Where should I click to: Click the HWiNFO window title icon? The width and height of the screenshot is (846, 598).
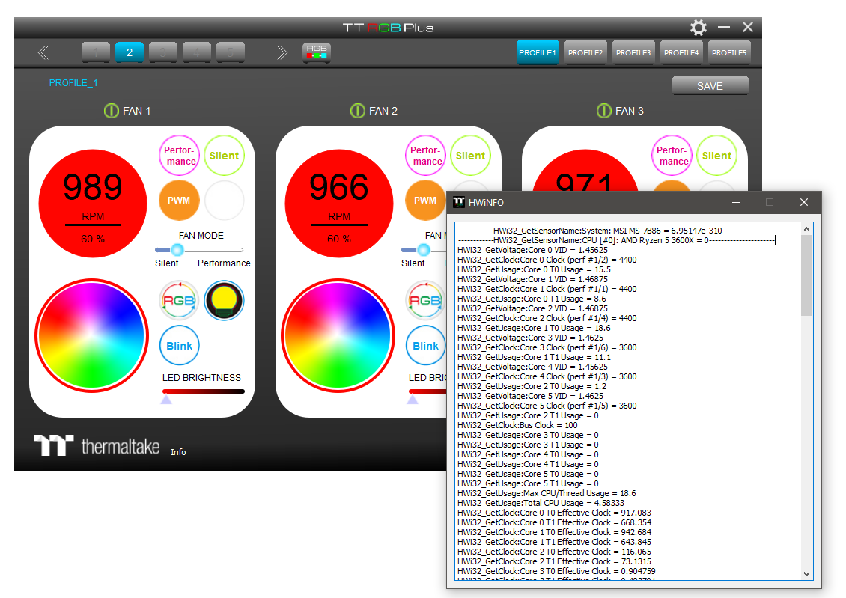pyautogui.click(x=459, y=202)
